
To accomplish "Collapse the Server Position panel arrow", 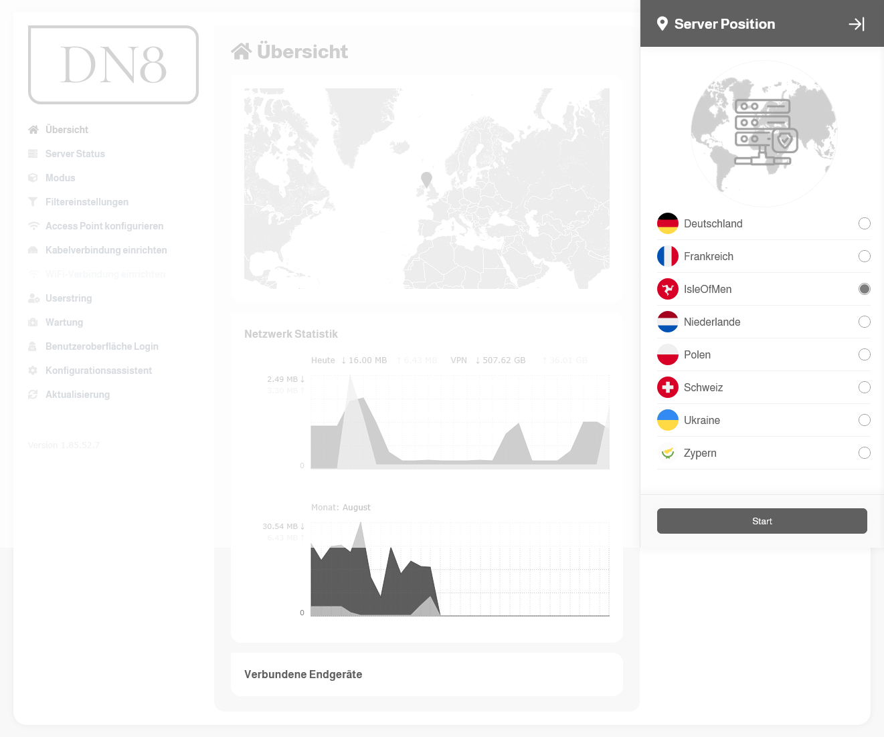I will (857, 24).
